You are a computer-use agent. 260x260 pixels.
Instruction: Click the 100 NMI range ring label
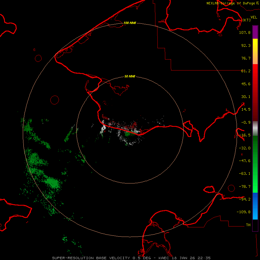[130, 23]
